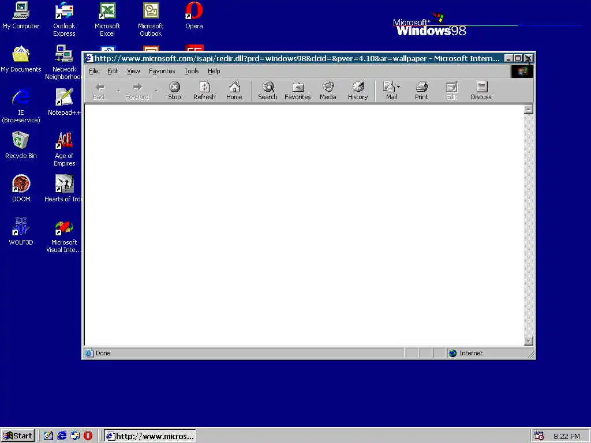Open the View menu
The height and width of the screenshot is (443, 591).
(x=133, y=71)
